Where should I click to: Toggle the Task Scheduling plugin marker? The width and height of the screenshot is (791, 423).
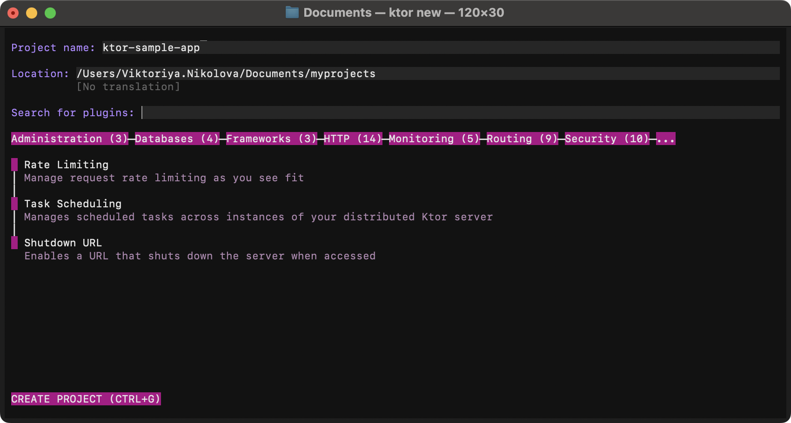point(14,204)
